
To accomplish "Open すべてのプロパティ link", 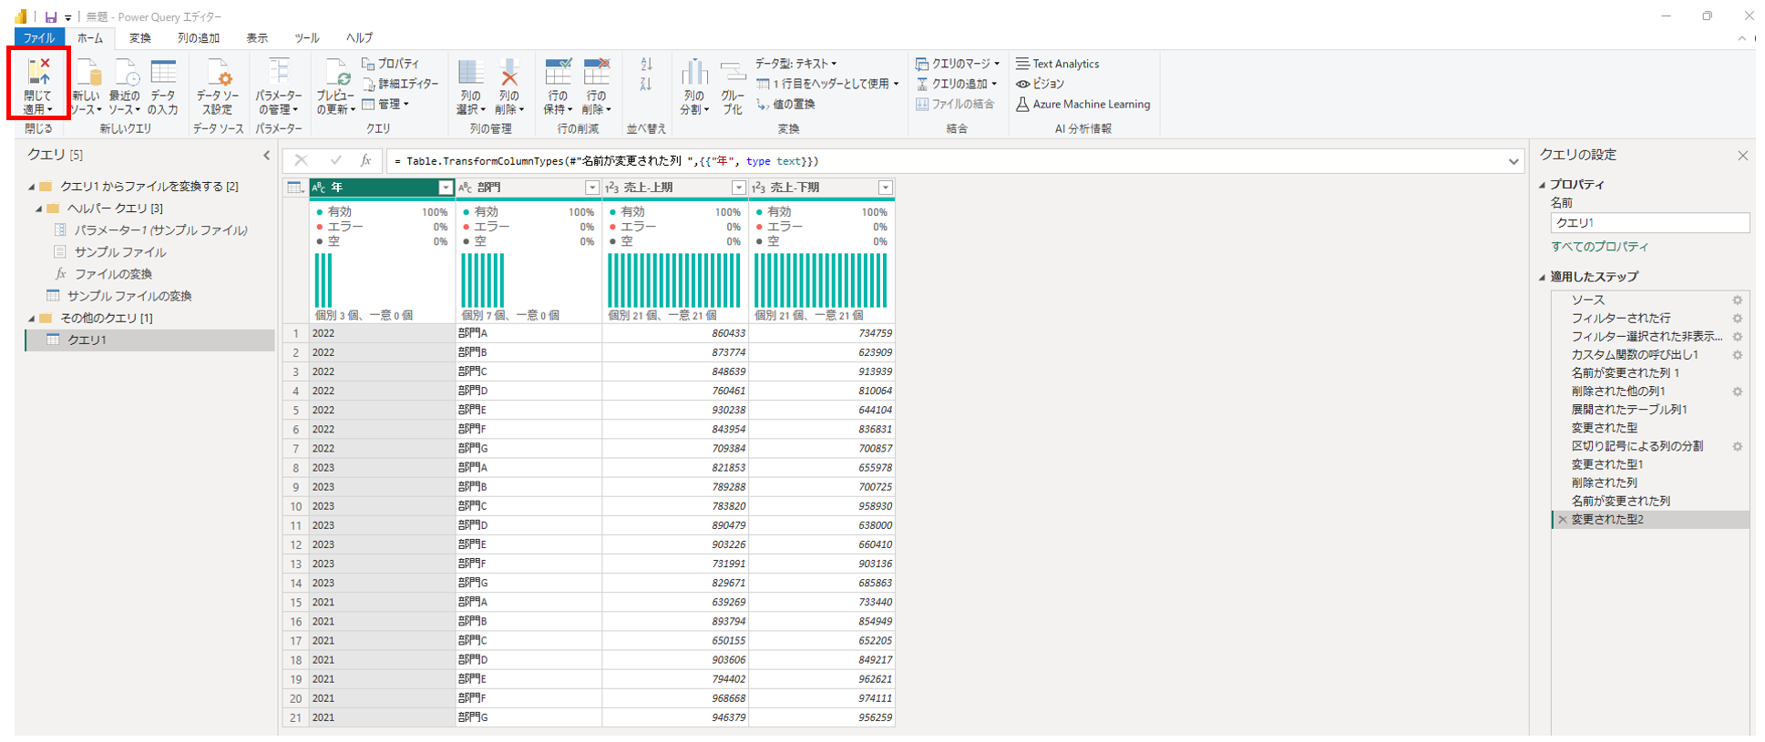I will pyautogui.click(x=1599, y=247).
